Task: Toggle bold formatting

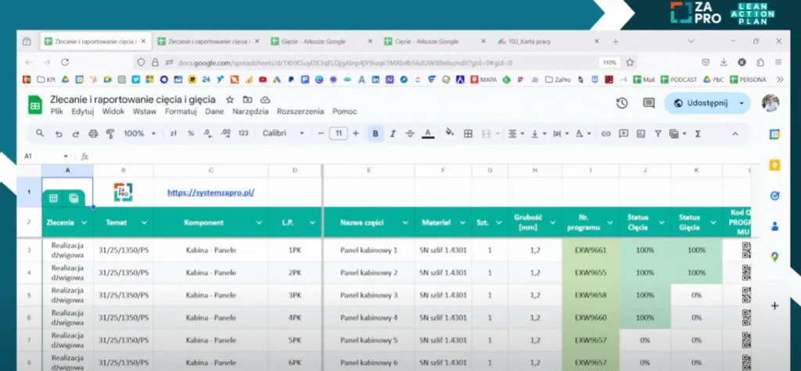Action: (x=375, y=134)
